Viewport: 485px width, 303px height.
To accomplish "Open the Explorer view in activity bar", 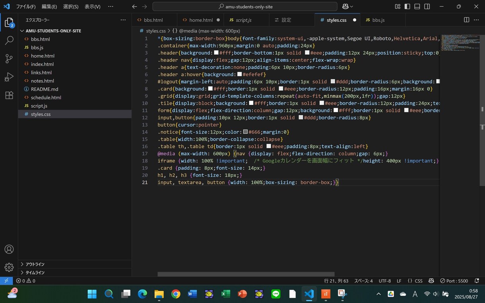I will click(9, 23).
